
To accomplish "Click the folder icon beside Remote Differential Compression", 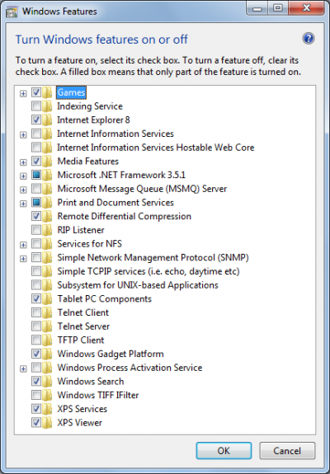I will (47, 216).
